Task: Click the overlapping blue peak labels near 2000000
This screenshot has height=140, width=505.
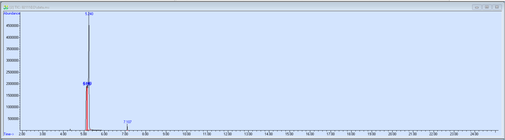Action: click(x=87, y=84)
